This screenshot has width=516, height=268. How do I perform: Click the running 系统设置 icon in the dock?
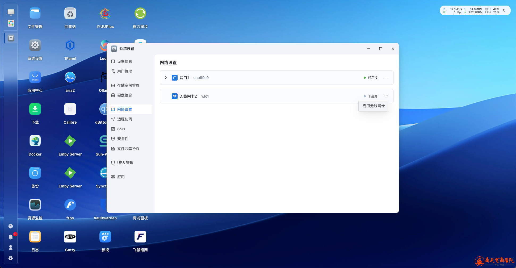click(x=11, y=38)
